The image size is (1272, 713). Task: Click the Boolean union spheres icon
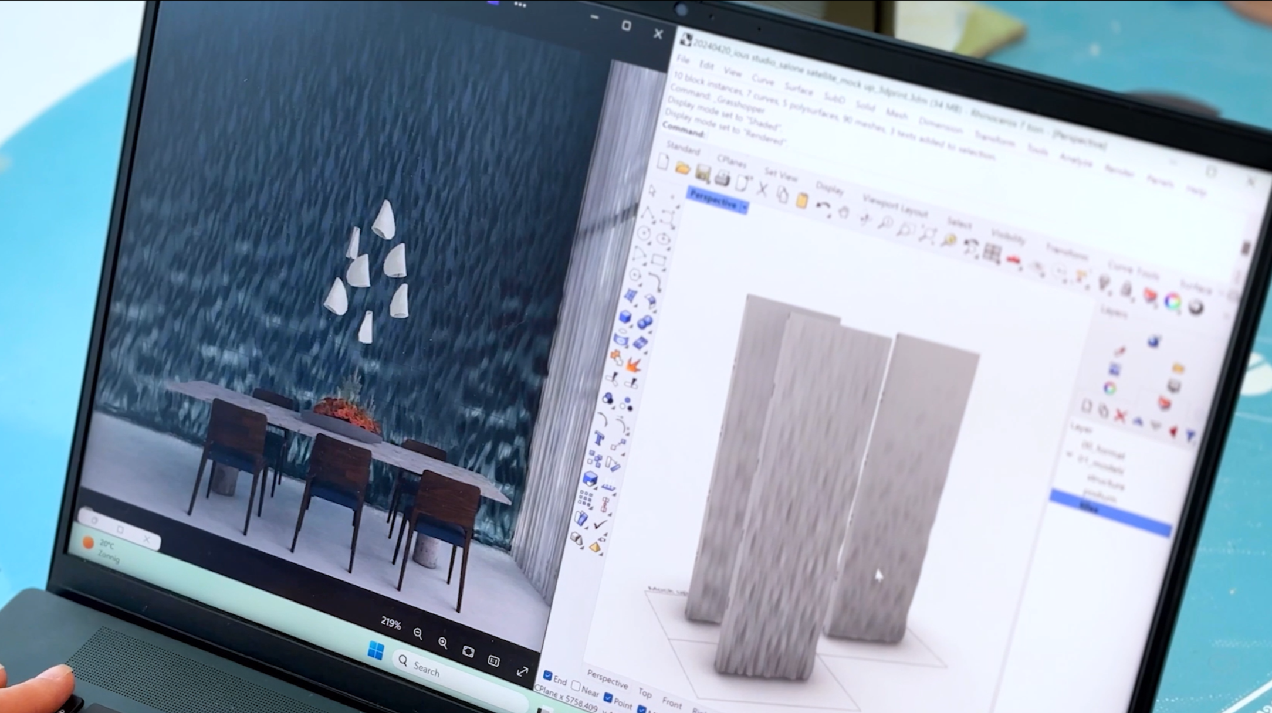[645, 322]
